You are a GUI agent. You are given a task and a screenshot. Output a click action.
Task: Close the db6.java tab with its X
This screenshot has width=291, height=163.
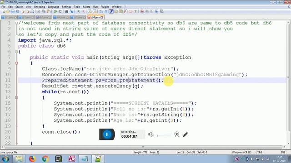point(102,17)
